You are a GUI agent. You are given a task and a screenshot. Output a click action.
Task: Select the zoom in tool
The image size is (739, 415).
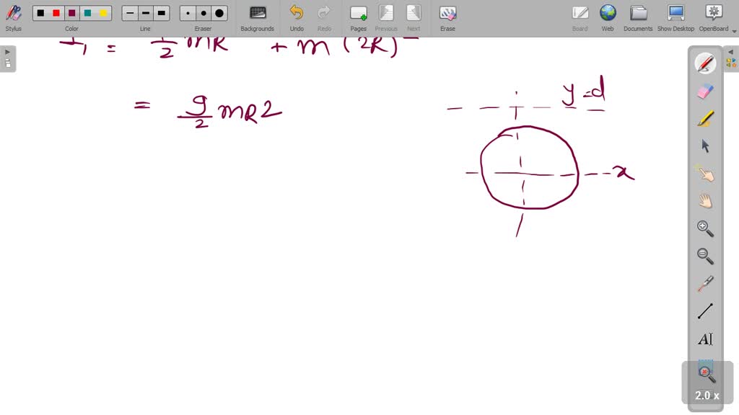705,228
